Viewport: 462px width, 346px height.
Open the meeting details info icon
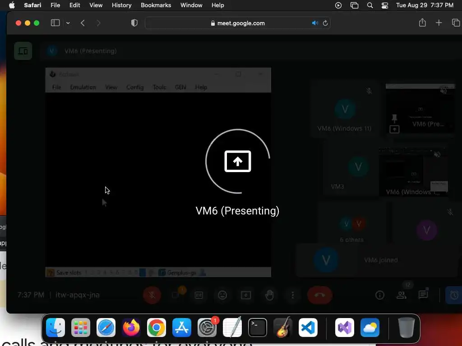[380, 295]
